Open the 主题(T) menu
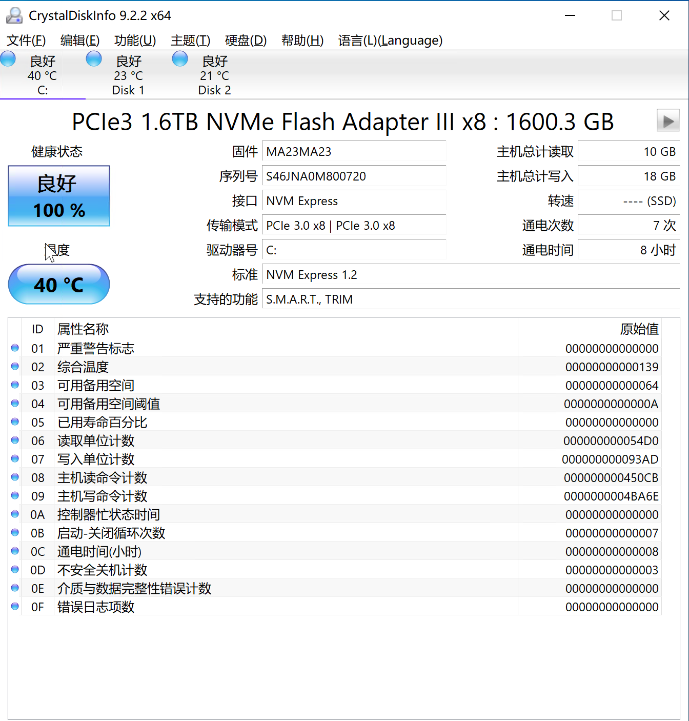 (x=191, y=41)
